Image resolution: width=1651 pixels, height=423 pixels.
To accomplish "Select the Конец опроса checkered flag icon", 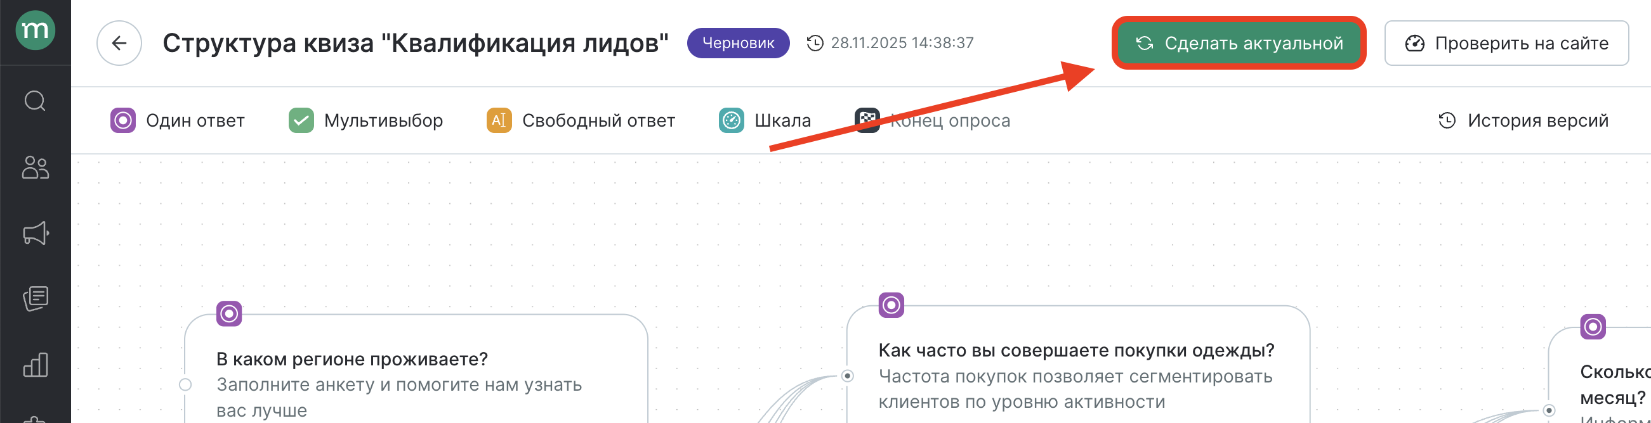I will coord(867,120).
